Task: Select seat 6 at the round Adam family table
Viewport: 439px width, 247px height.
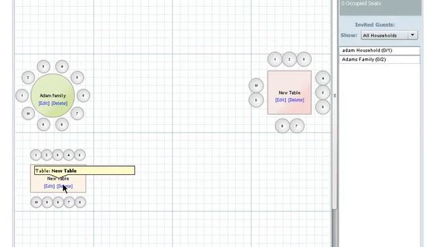Action: (x=83, y=95)
